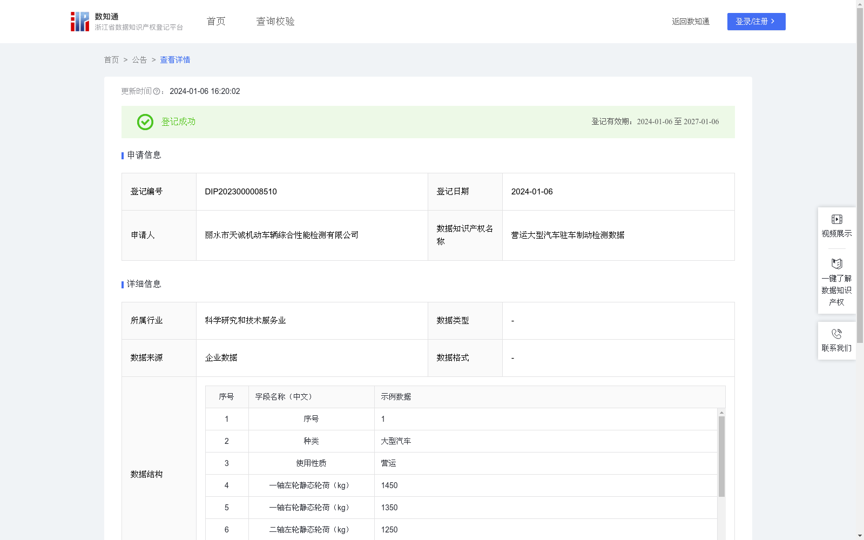864x540 pixels.
Task: Click the 详细信息 section heading
Action: click(x=144, y=285)
